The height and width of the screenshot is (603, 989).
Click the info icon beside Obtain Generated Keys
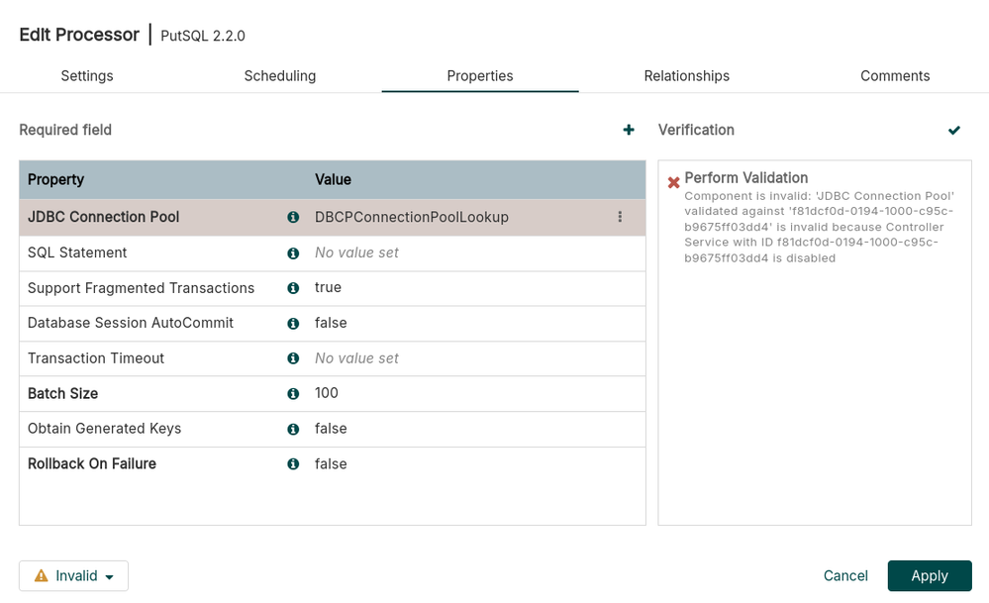[x=293, y=429]
